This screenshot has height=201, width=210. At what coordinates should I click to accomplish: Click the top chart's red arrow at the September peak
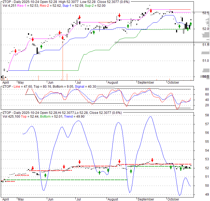[x=151, y=11]
